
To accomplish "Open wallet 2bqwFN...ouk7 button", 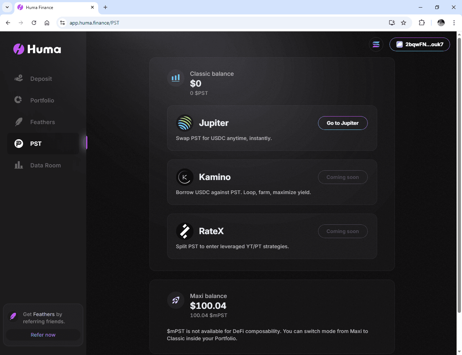I will tap(420, 44).
